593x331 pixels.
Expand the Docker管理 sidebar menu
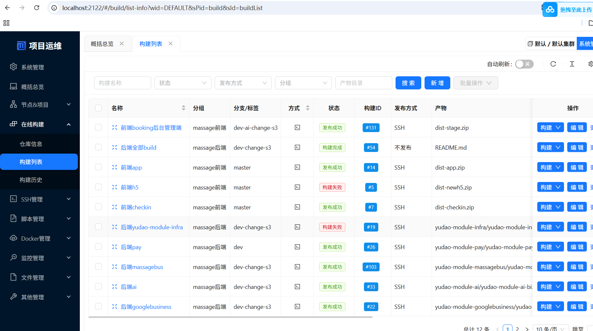pyautogui.click(x=40, y=238)
